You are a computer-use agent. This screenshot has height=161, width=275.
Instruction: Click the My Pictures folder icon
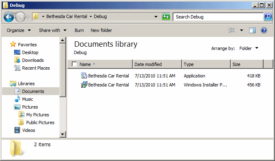click(21, 115)
